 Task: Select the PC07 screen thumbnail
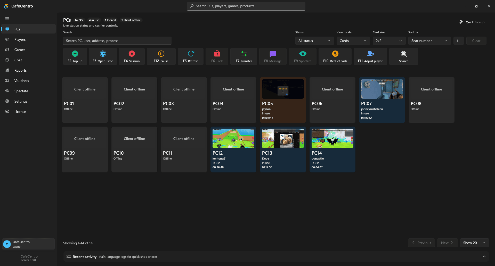tap(382, 89)
